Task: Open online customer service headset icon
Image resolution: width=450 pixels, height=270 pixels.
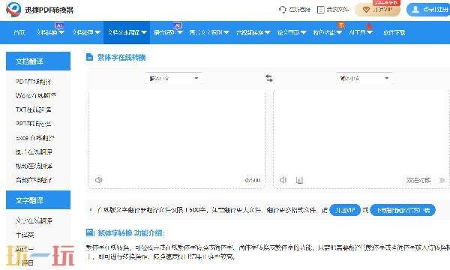Action: (283, 10)
